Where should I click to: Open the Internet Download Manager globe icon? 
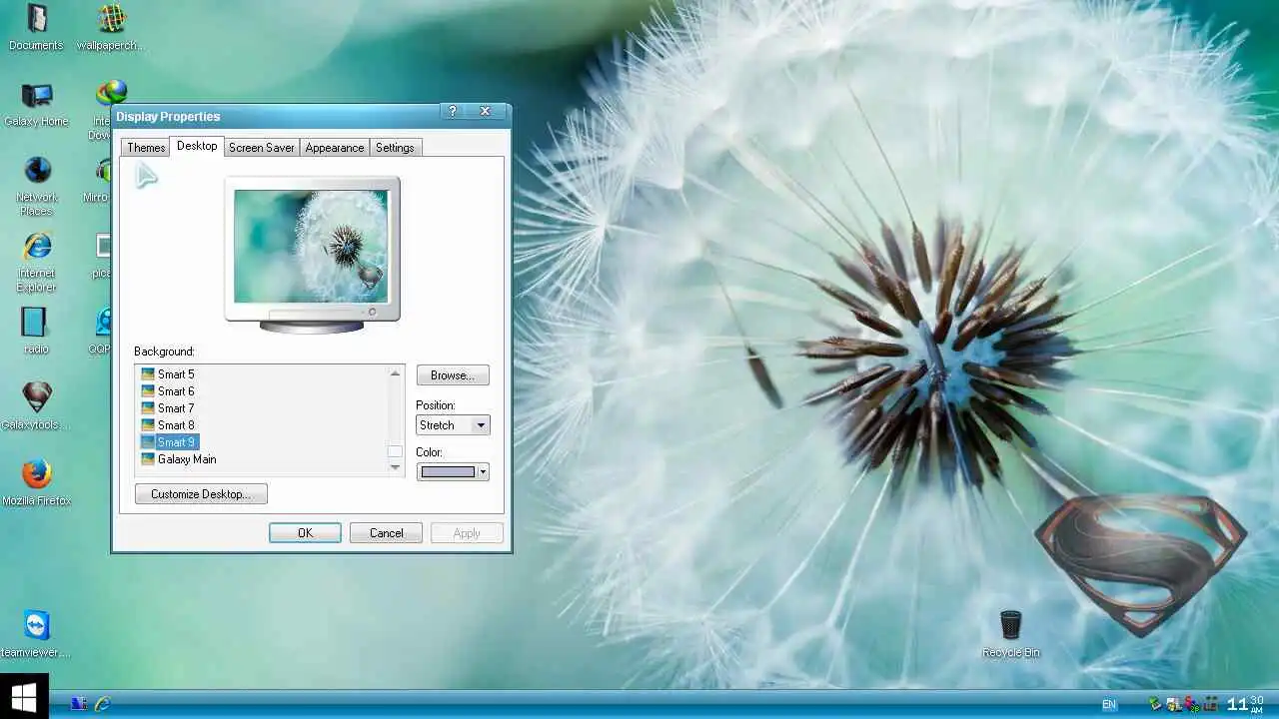click(x=111, y=93)
